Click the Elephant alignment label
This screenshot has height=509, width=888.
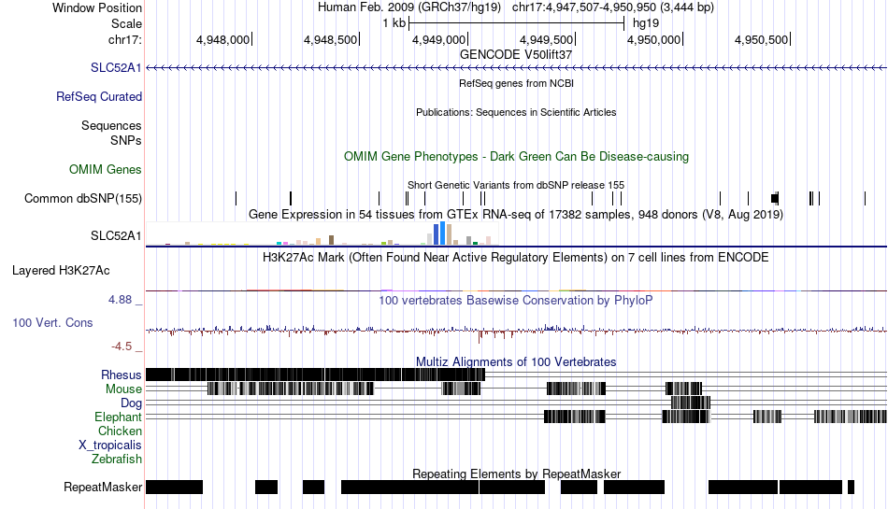coord(119,417)
